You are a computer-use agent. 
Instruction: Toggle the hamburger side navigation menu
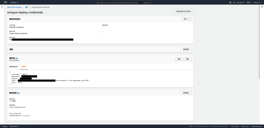pos(2,7)
